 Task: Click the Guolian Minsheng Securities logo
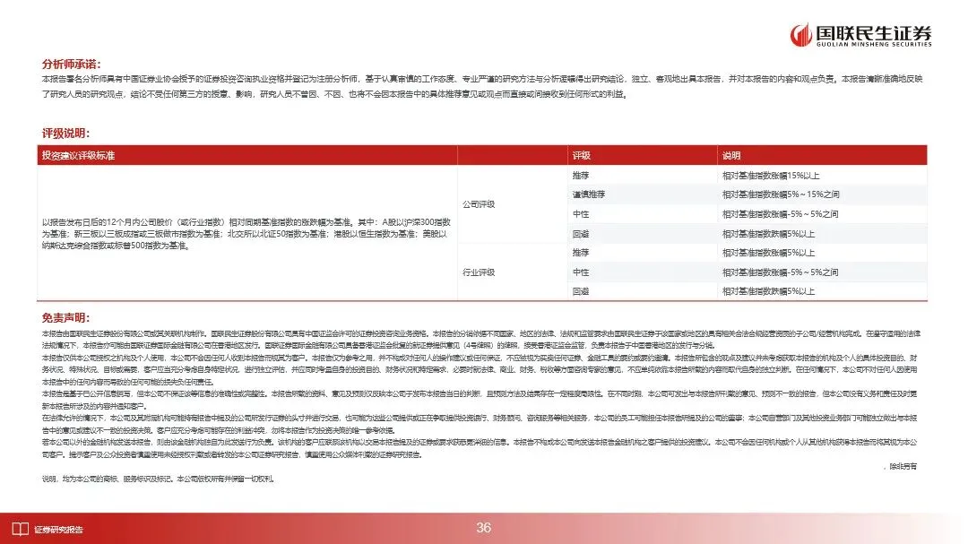(x=860, y=35)
